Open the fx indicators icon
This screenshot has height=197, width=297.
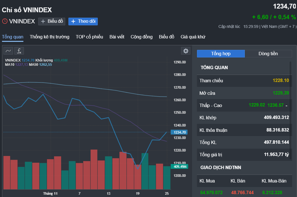coord(19,51)
